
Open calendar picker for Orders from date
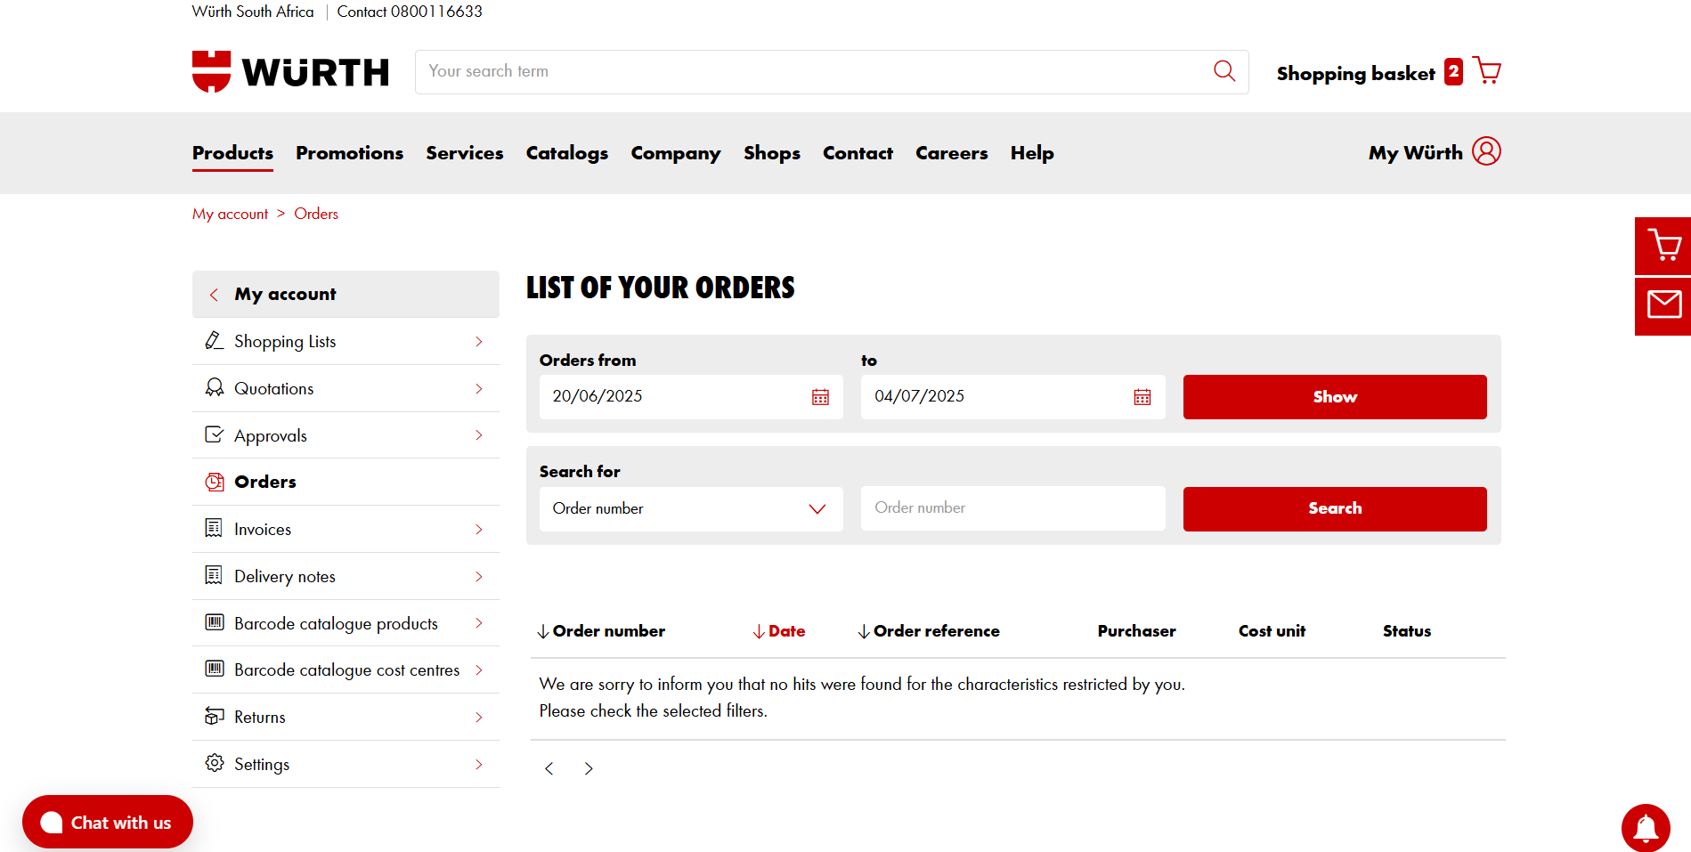[x=820, y=397]
